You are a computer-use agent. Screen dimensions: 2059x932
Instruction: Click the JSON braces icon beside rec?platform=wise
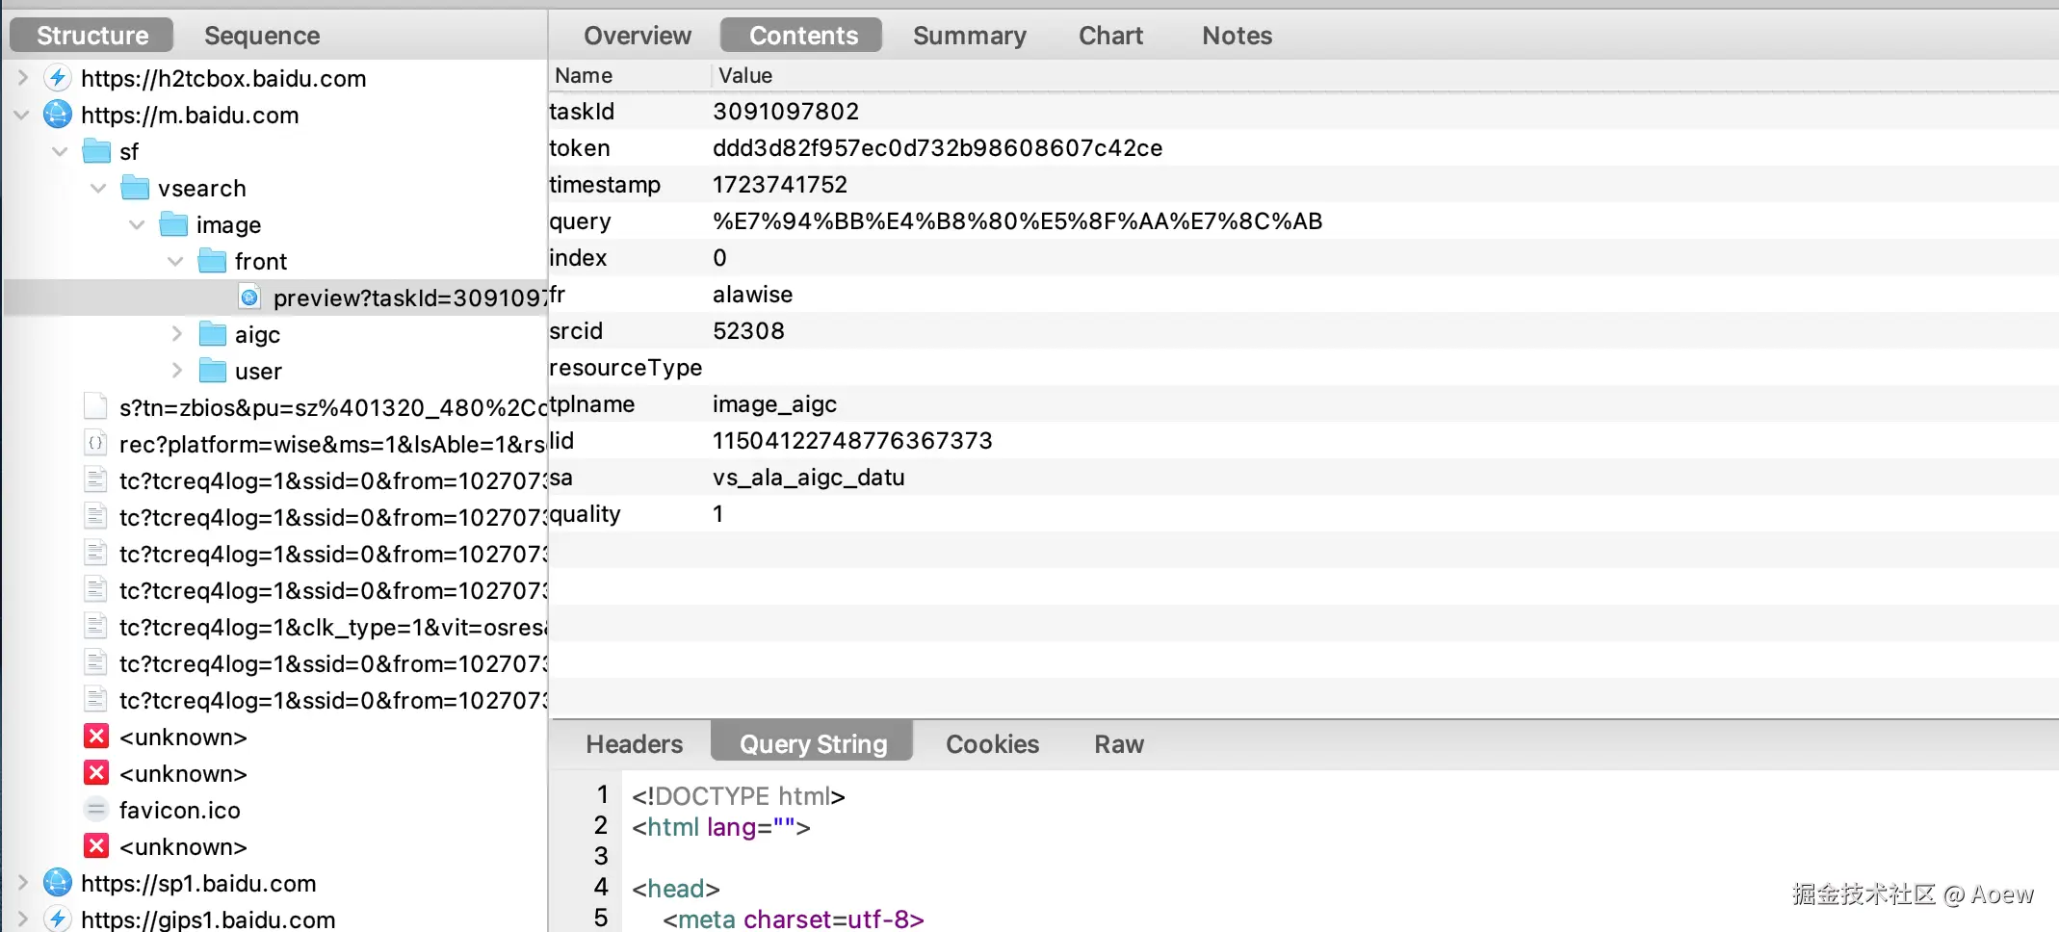pos(95,444)
